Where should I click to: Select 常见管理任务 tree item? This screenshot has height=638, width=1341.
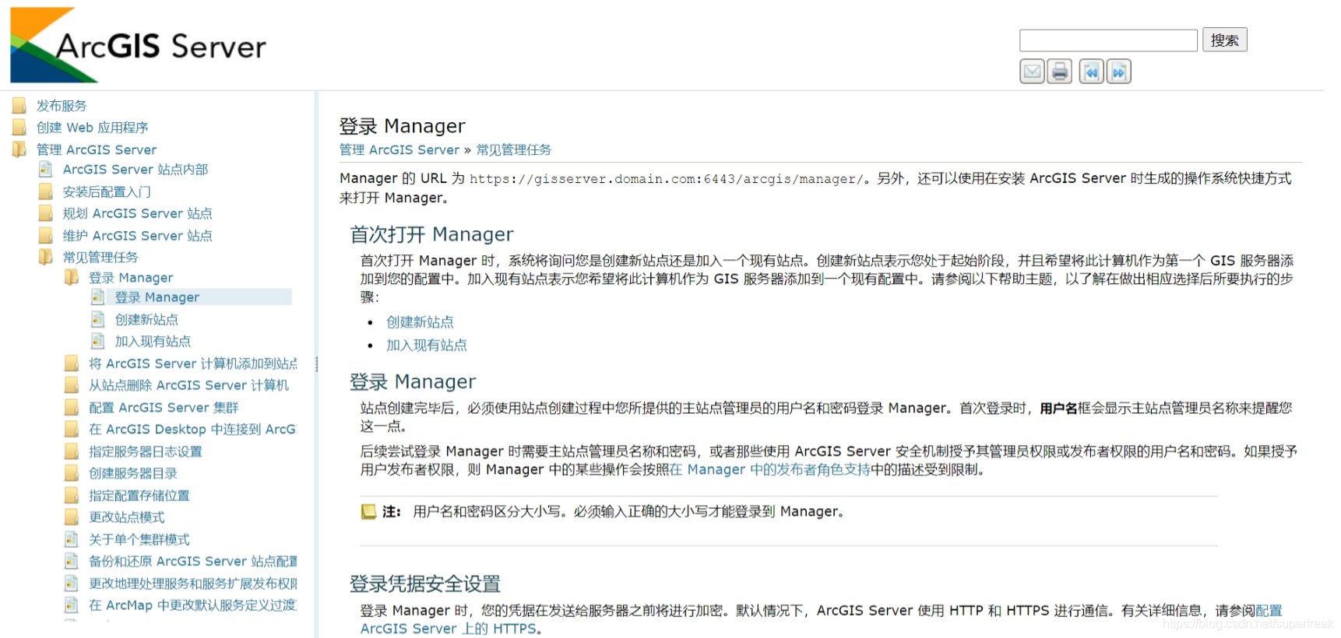click(x=100, y=258)
